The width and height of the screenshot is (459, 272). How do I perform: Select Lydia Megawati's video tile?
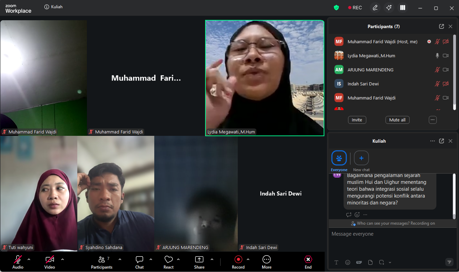point(265,78)
